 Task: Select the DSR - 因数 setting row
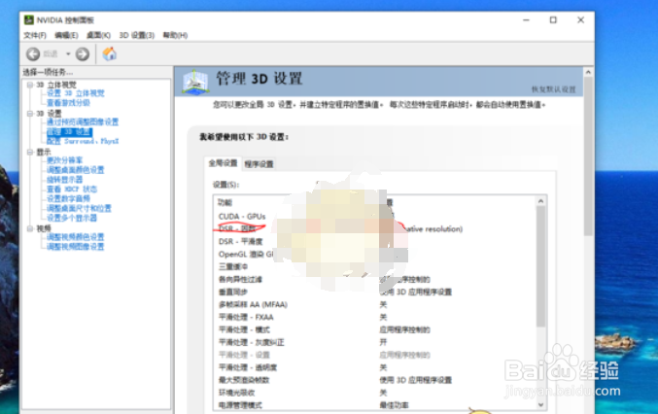coord(375,229)
